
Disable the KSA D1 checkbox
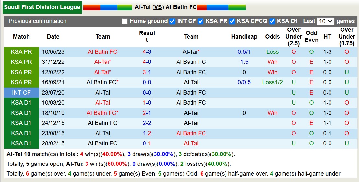click(272, 21)
